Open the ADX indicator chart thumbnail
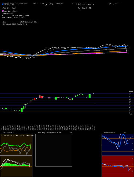The height and width of the screenshot is (177, 134). click(16, 145)
